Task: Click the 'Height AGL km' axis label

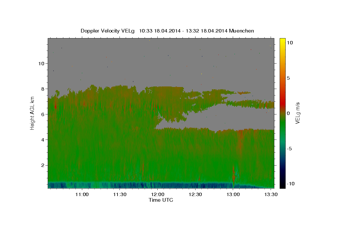Action: [x=32, y=113]
